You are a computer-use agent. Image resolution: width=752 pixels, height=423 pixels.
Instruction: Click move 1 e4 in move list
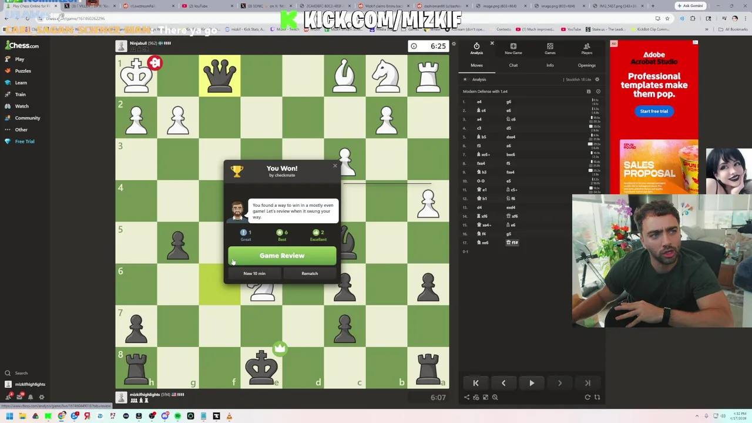(479, 102)
